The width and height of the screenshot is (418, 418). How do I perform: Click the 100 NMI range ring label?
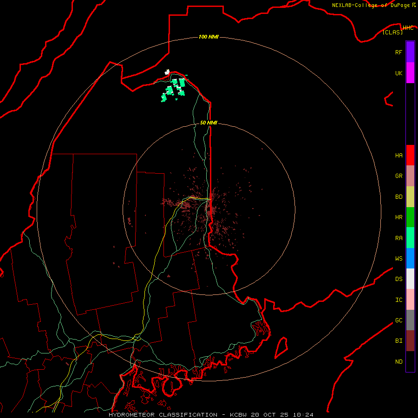(x=209, y=37)
